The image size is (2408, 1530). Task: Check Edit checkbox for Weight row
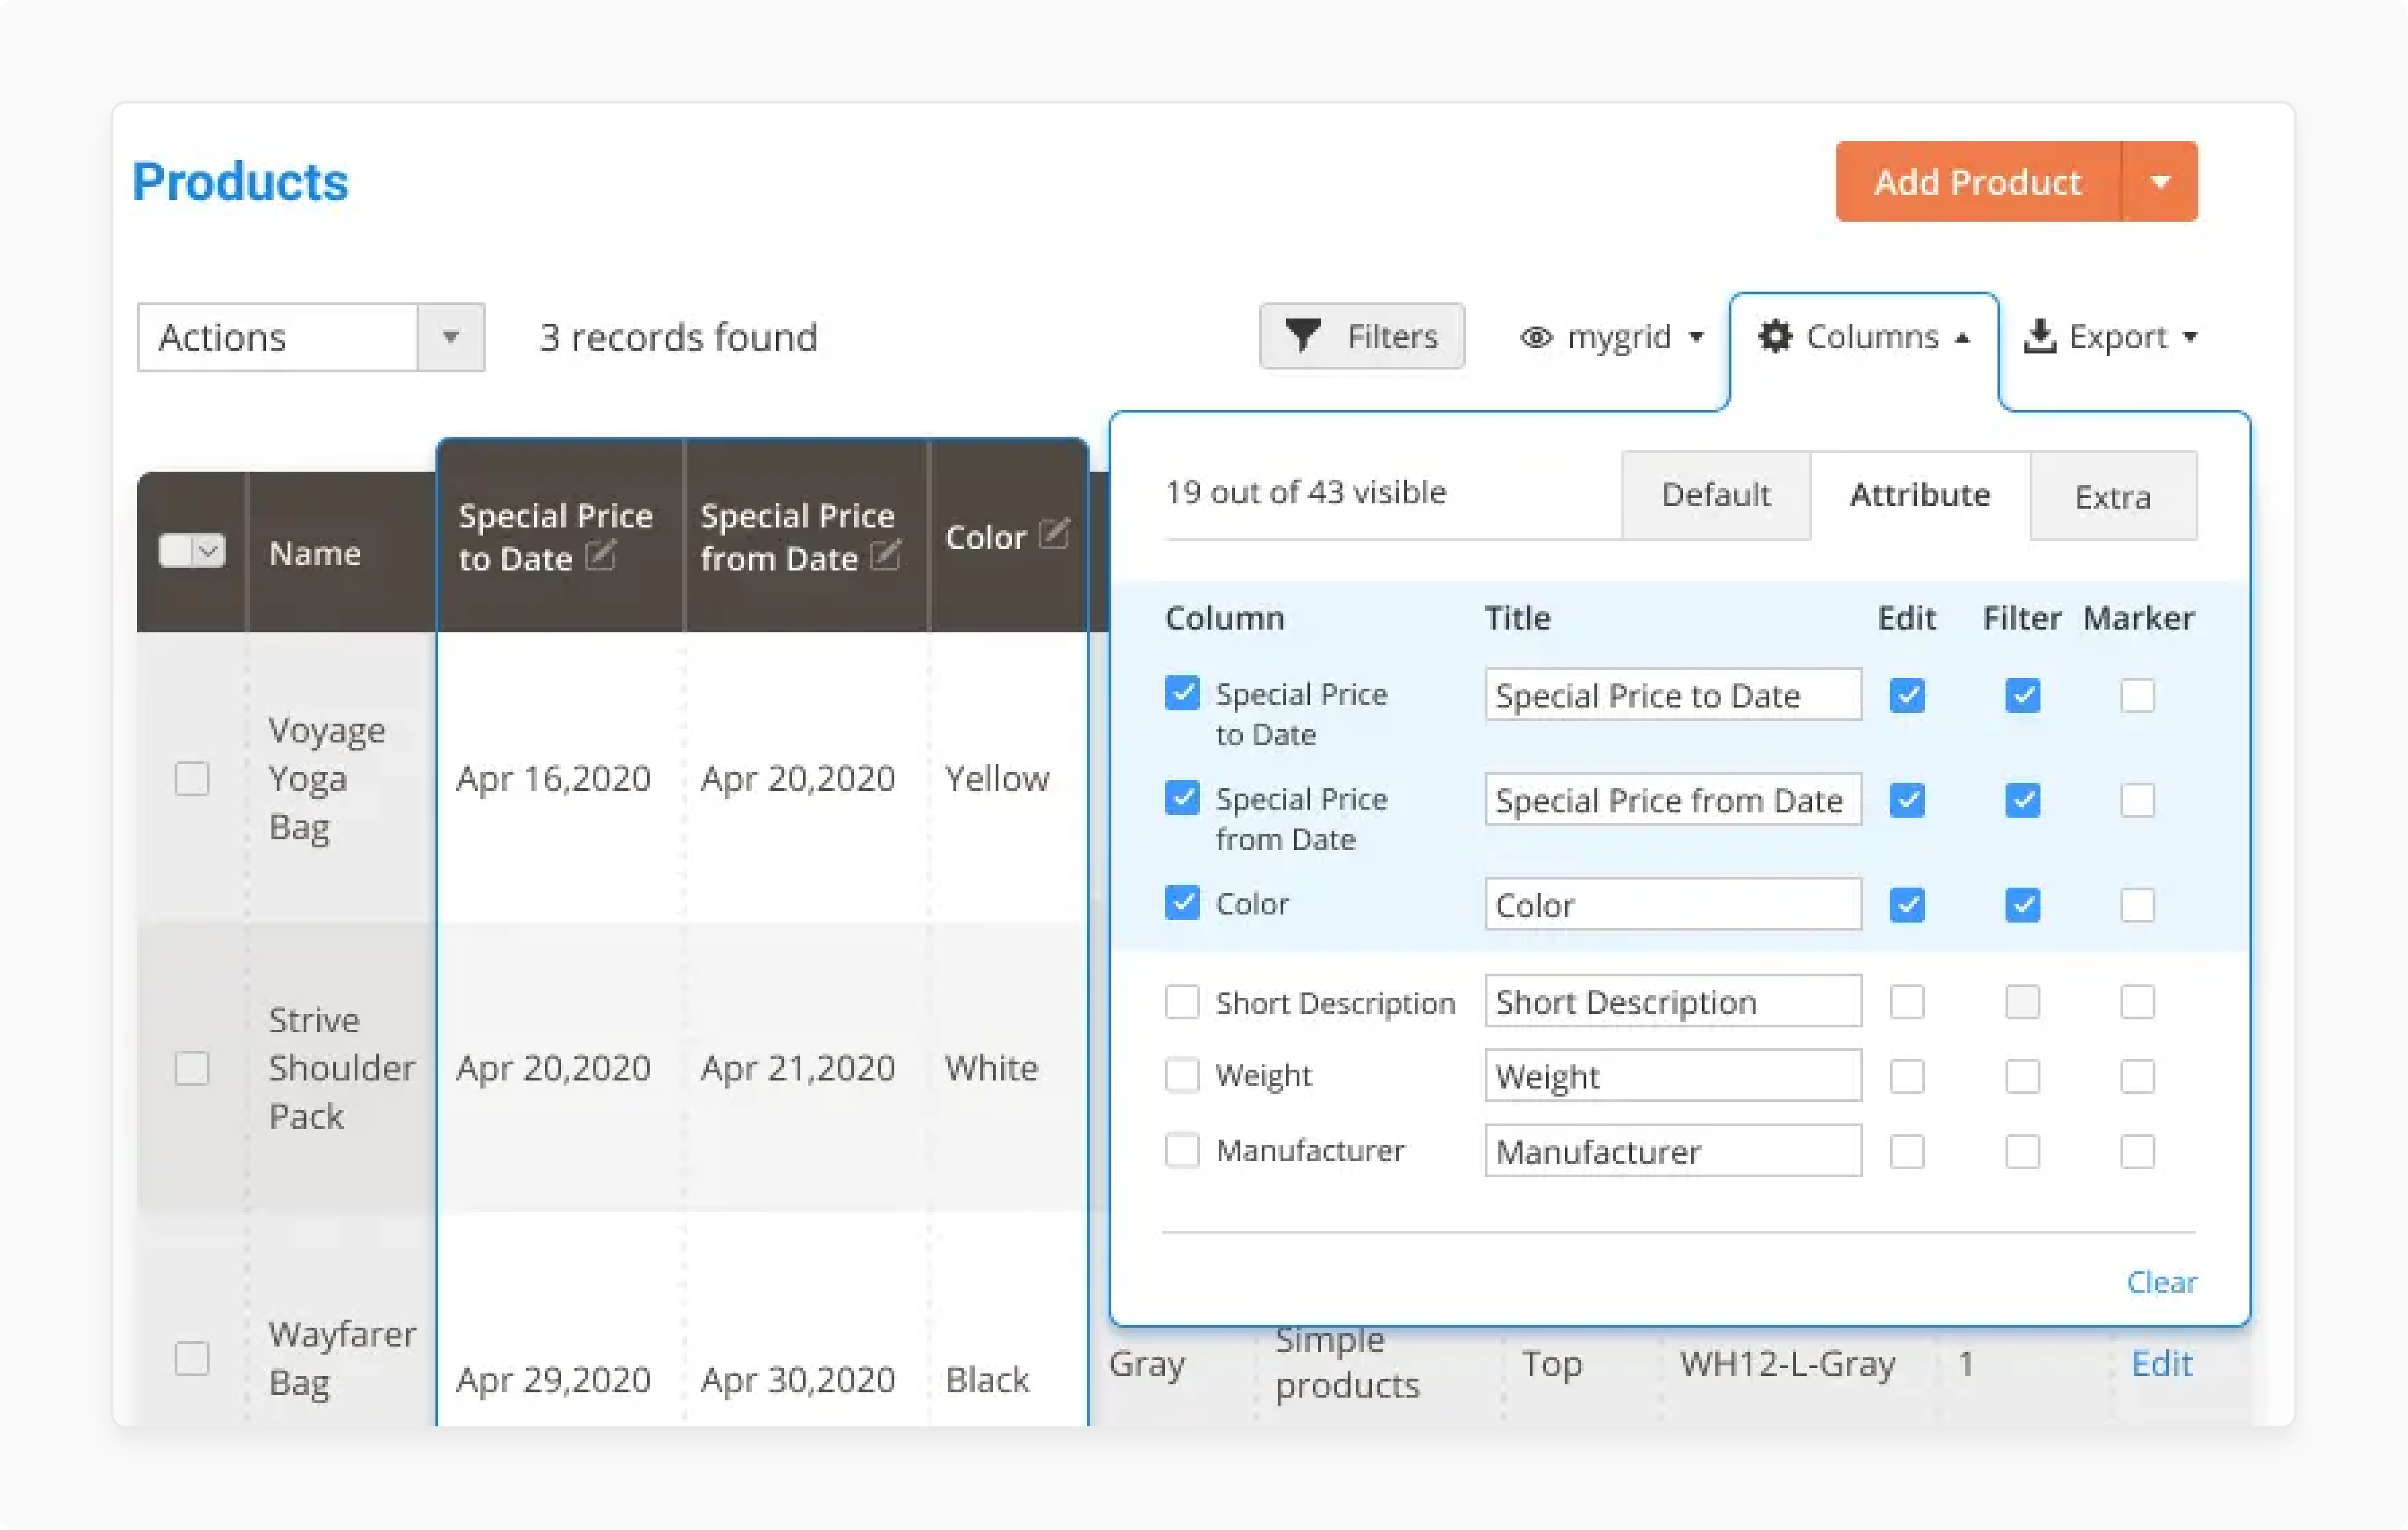click(x=1907, y=1077)
